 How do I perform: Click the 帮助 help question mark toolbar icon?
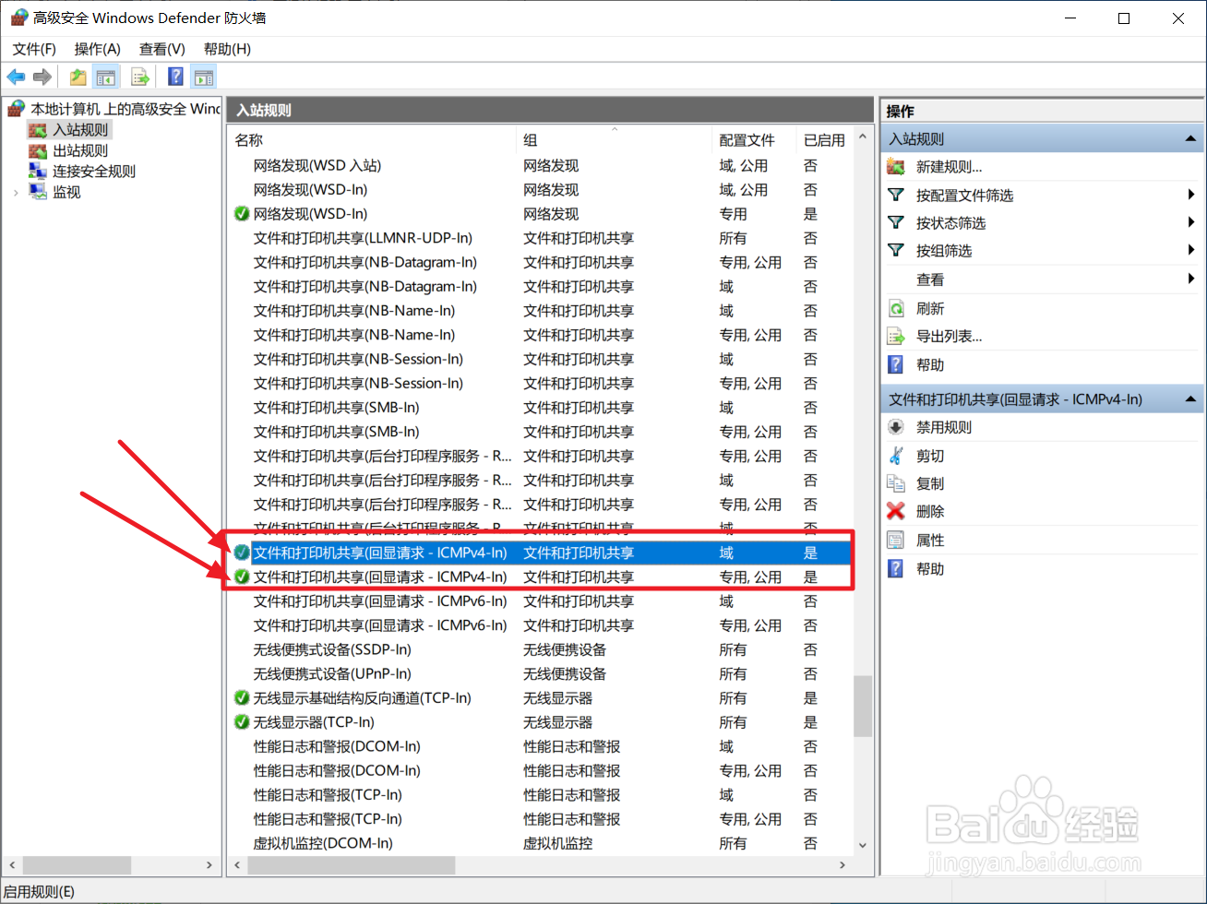174,77
